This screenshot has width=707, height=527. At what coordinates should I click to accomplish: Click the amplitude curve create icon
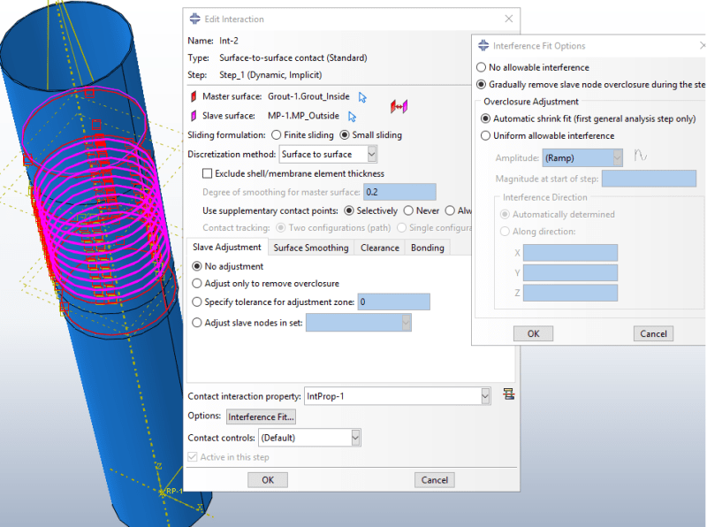[640, 156]
